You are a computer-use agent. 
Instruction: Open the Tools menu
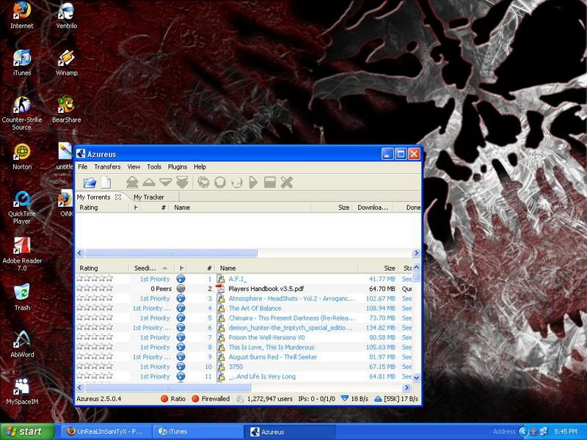(x=154, y=167)
